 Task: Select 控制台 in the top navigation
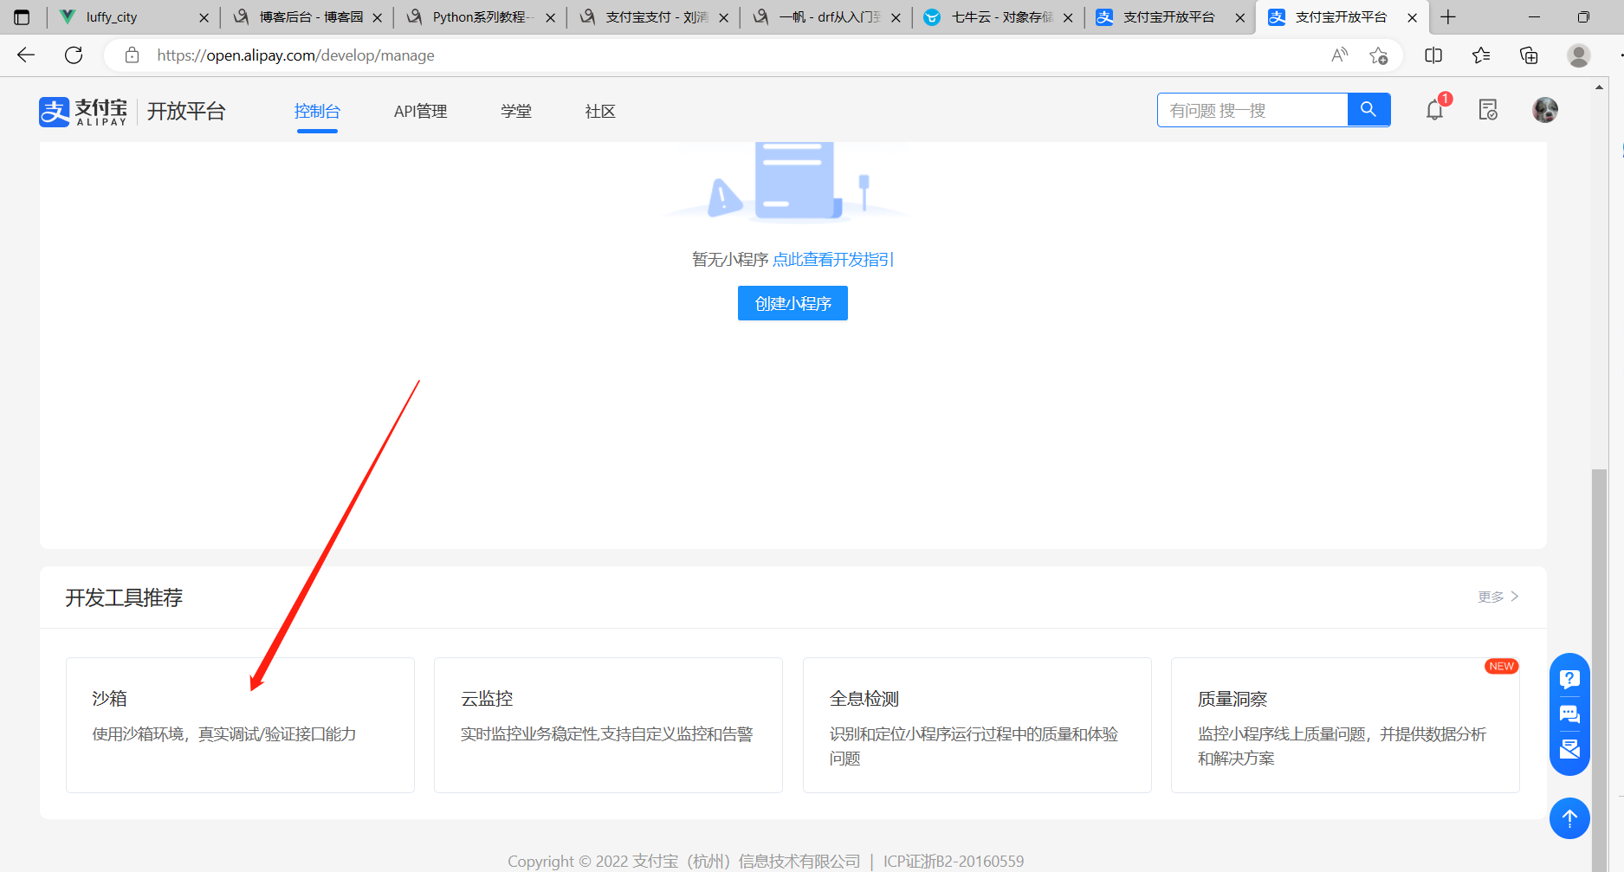(x=317, y=112)
